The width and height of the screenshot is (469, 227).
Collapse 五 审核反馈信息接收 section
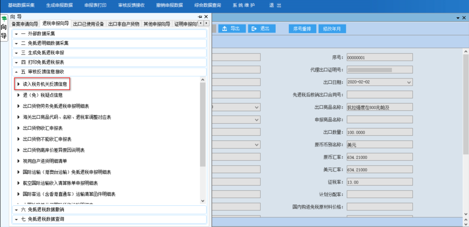tap(109, 72)
